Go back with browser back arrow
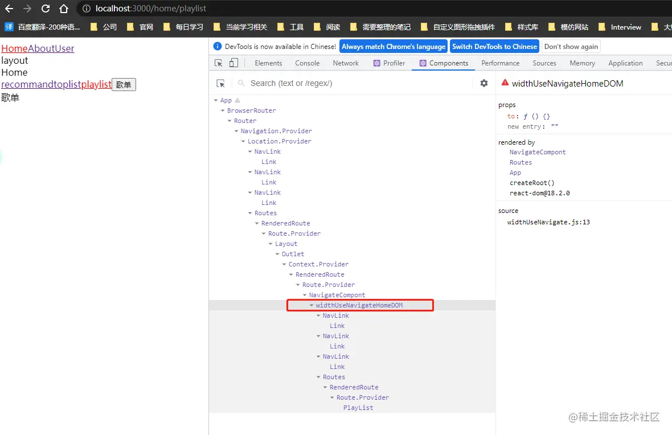 pyautogui.click(x=9, y=9)
